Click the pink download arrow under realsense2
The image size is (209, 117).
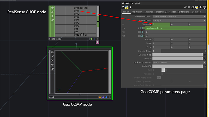(x=97, y=42)
